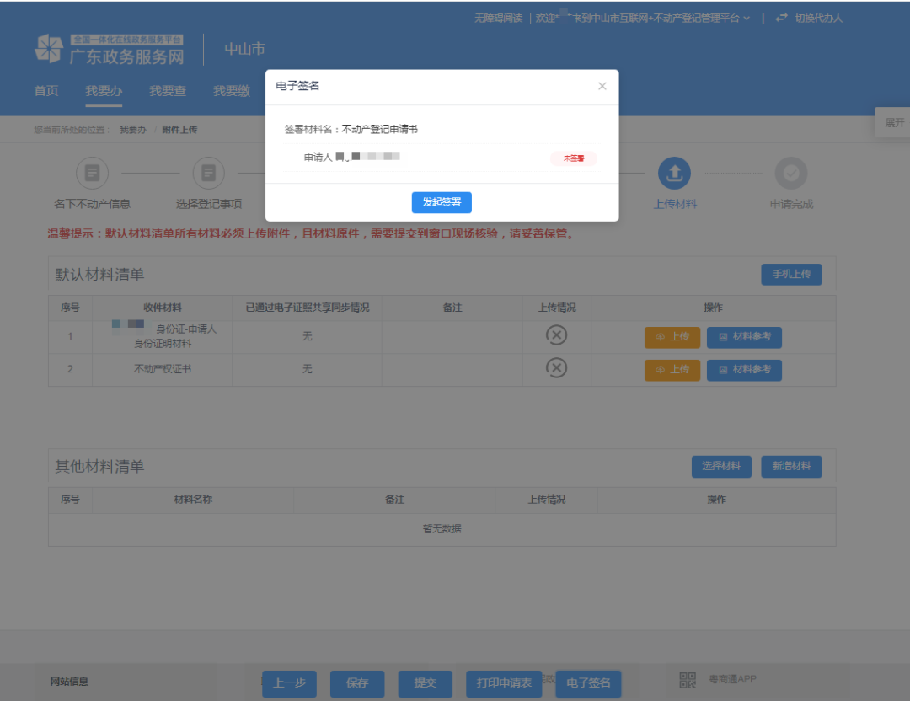The image size is (910, 701).
Task: Click upload status icon for 身份证明材料 row
Action: tap(556, 334)
